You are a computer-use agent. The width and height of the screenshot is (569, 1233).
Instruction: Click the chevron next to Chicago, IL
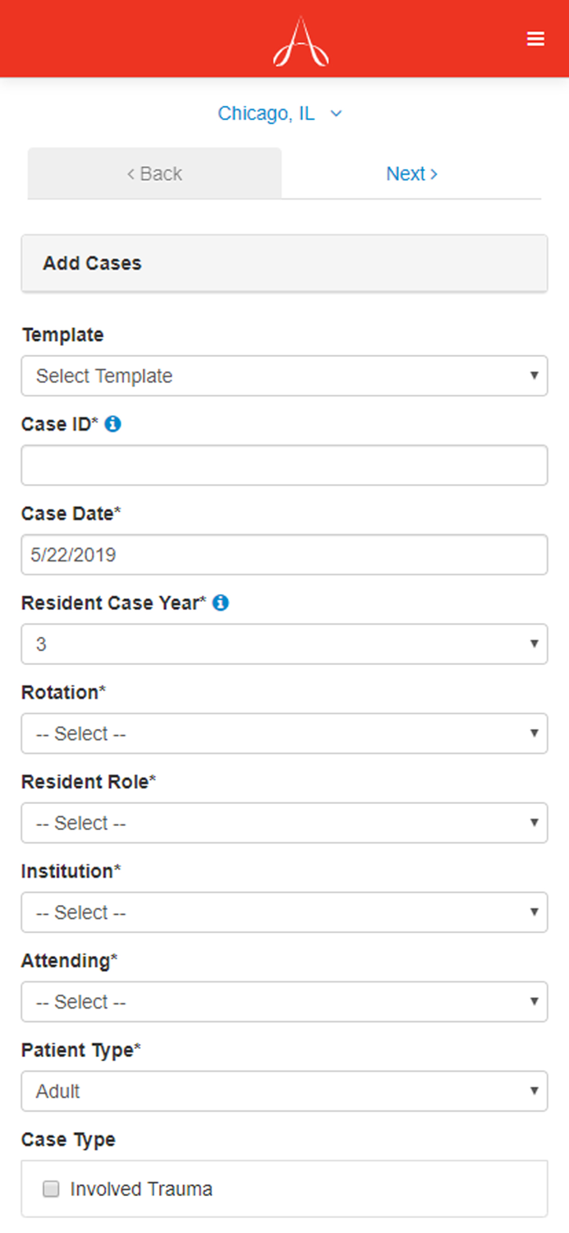(335, 113)
